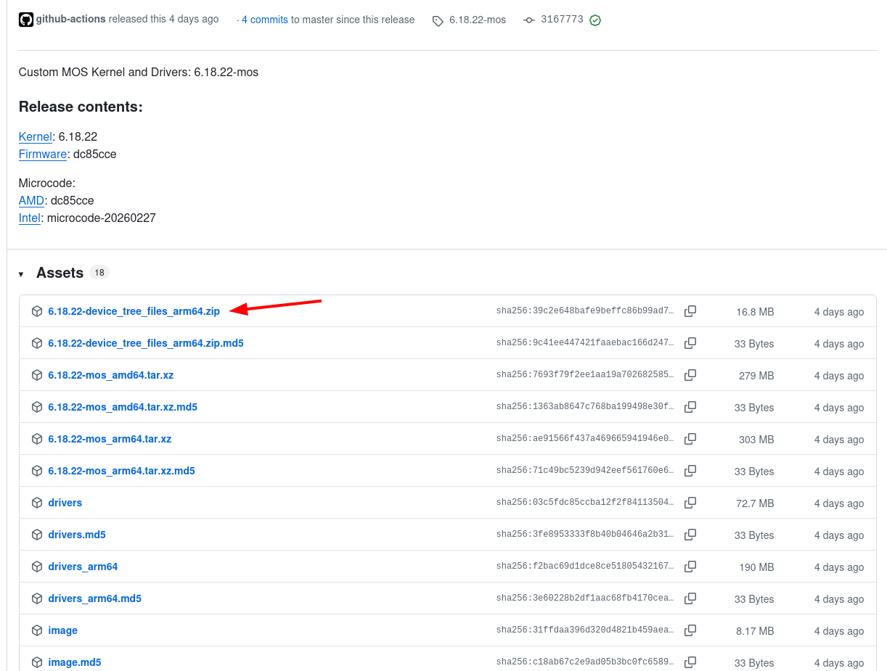Copy the sha256 of 6.18.22-mos_amd64.tar.xz

pyautogui.click(x=690, y=375)
